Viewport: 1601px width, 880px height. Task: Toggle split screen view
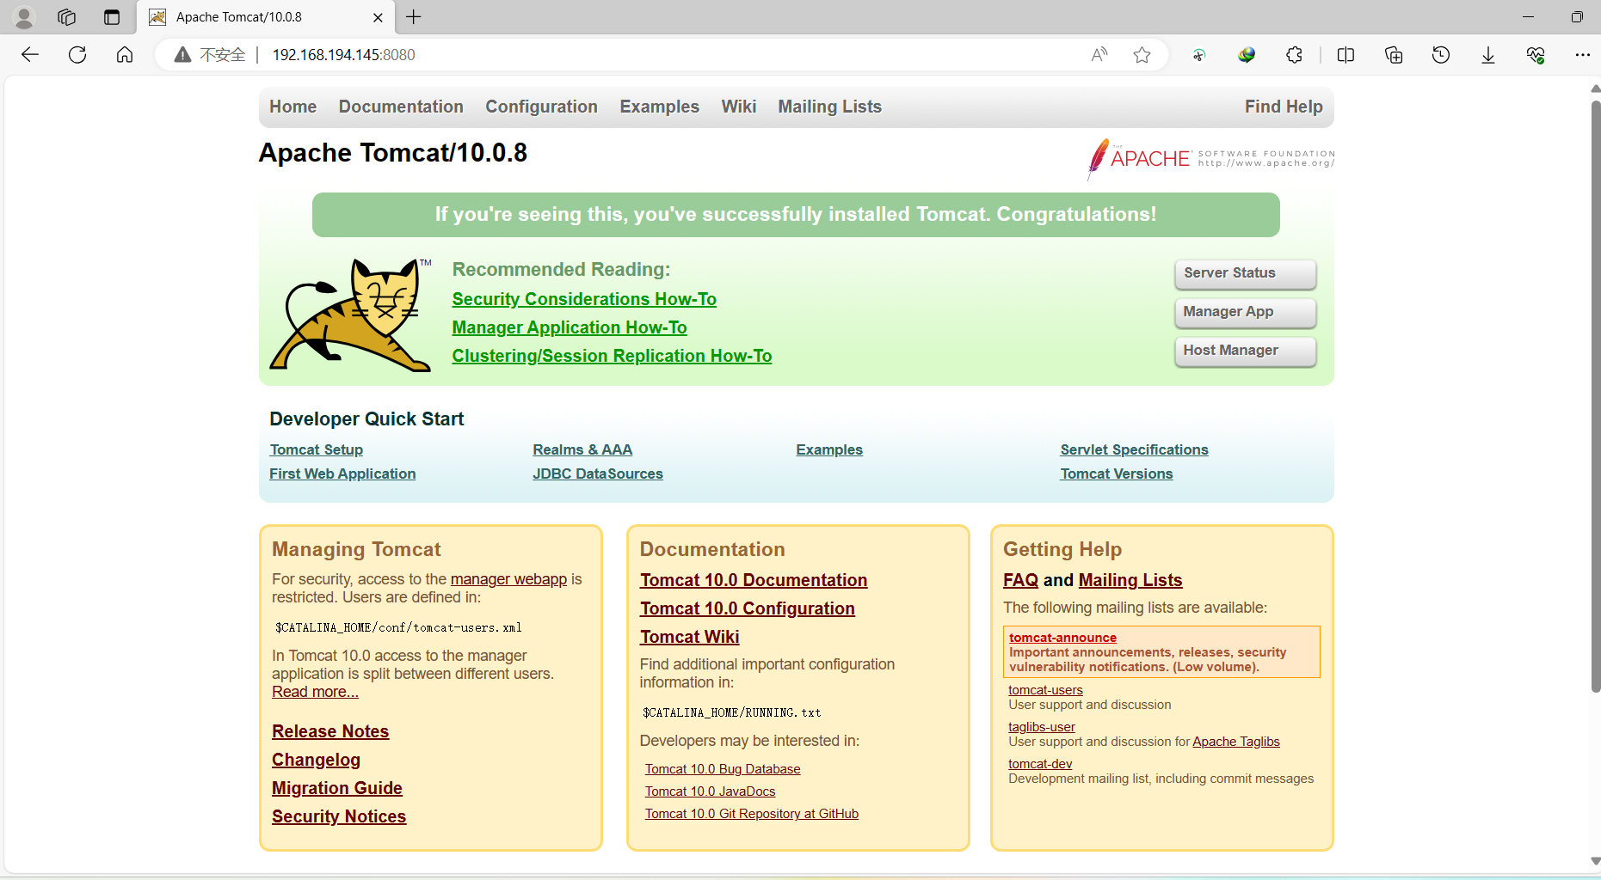[1346, 55]
